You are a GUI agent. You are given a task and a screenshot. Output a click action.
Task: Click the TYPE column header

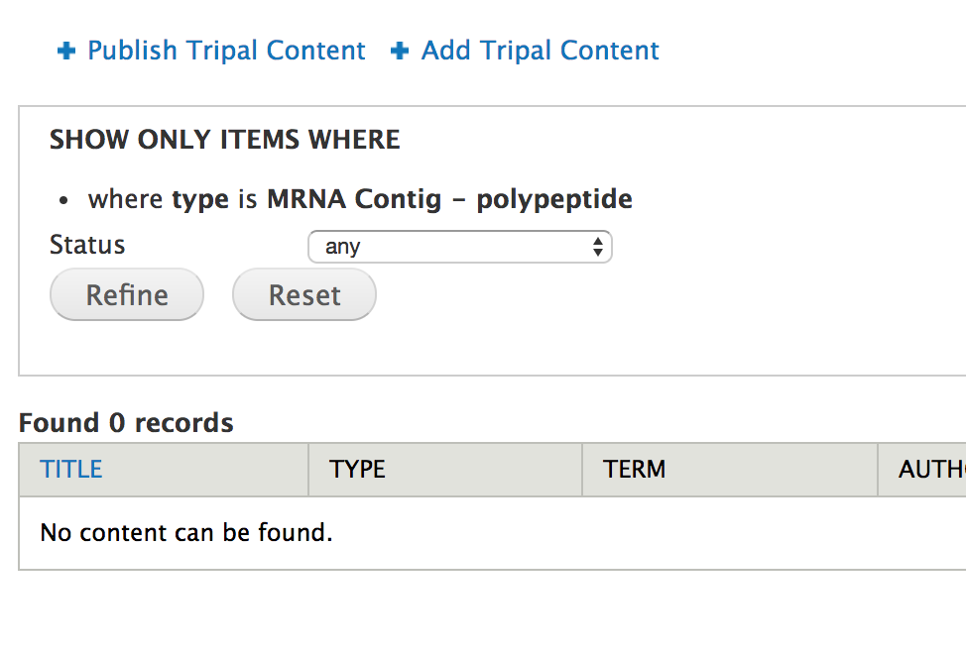(356, 469)
